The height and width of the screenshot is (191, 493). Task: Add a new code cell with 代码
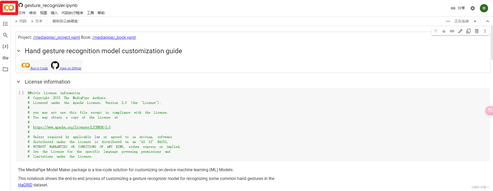(x=21, y=21)
